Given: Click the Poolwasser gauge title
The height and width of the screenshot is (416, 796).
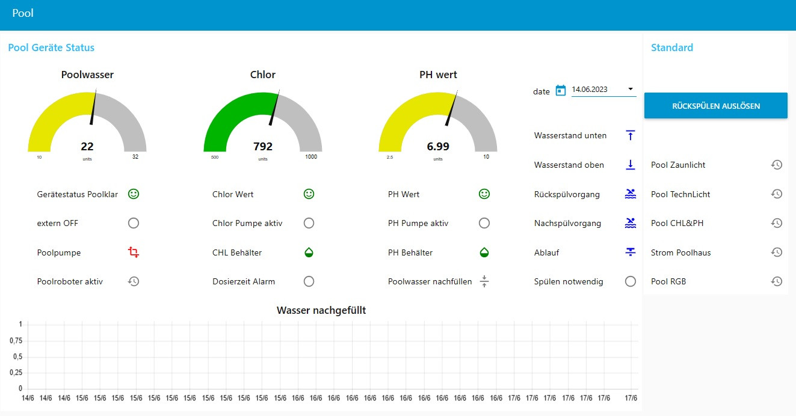Looking at the screenshot, I should [87, 75].
